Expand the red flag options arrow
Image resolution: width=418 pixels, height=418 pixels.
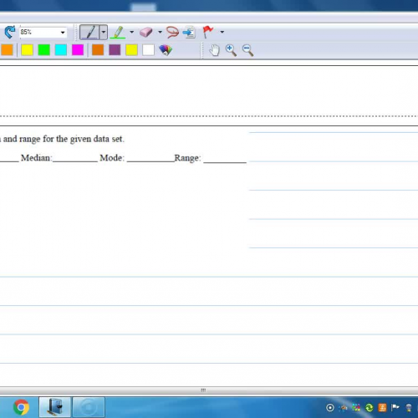coord(222,32)
